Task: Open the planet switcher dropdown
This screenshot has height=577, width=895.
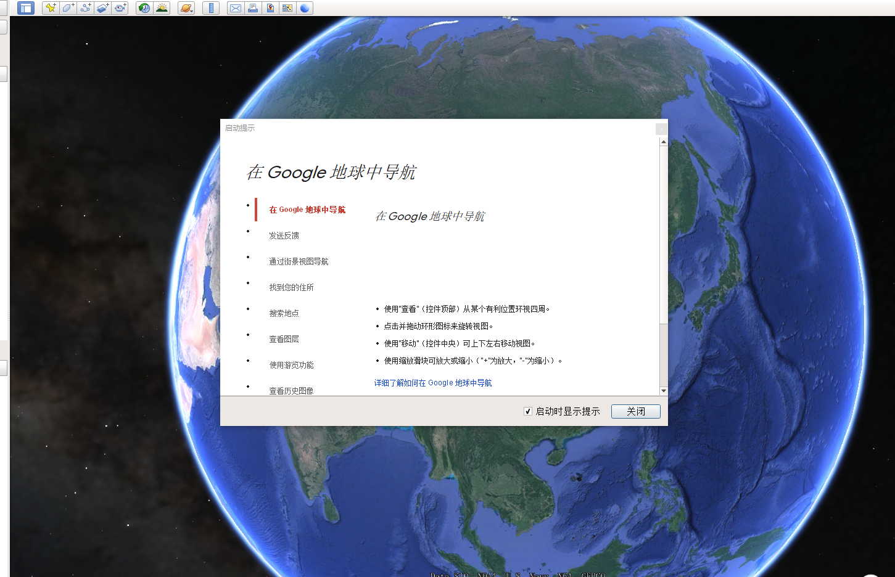Action: 186,8
